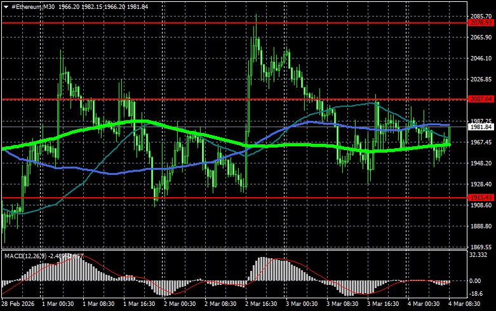Click the 3 Mar 16:30 time label
The width and height of the screenshot is (496, 311).
pos(383,304)
